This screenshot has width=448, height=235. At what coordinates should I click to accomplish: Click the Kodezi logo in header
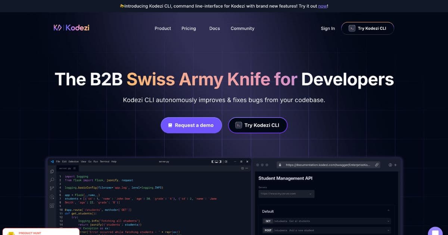(71, 28)
